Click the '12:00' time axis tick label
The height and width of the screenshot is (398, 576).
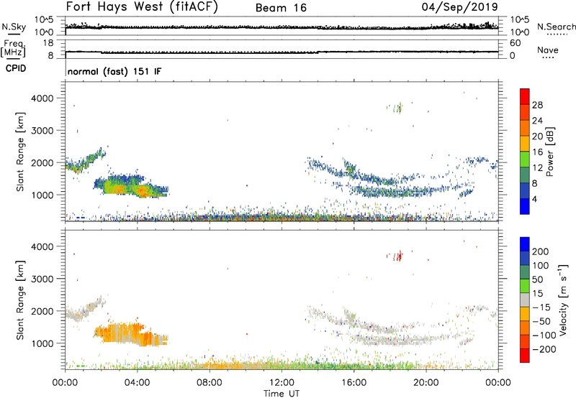click(x=282, y=383)
